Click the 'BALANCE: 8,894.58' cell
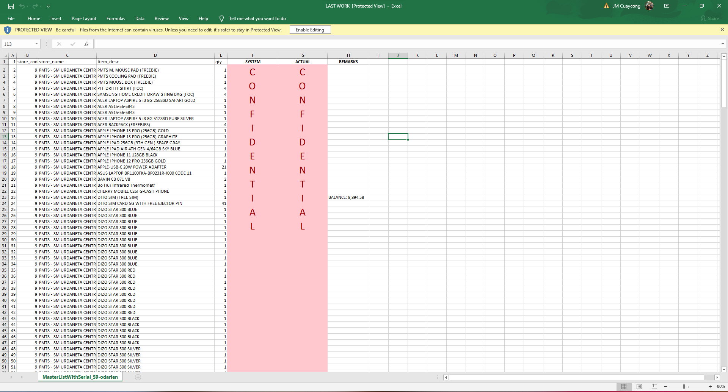 click(348, 197)
